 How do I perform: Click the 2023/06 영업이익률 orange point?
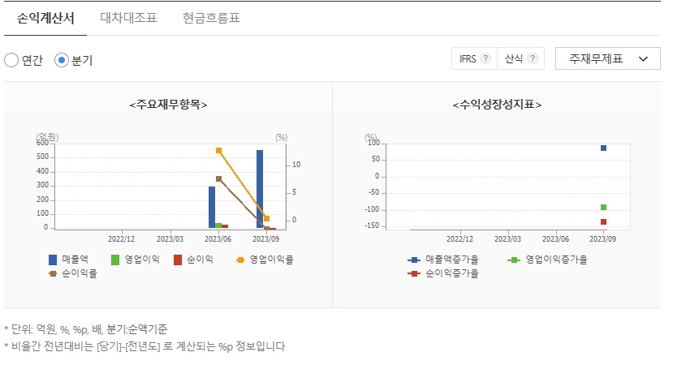(218, 151)
